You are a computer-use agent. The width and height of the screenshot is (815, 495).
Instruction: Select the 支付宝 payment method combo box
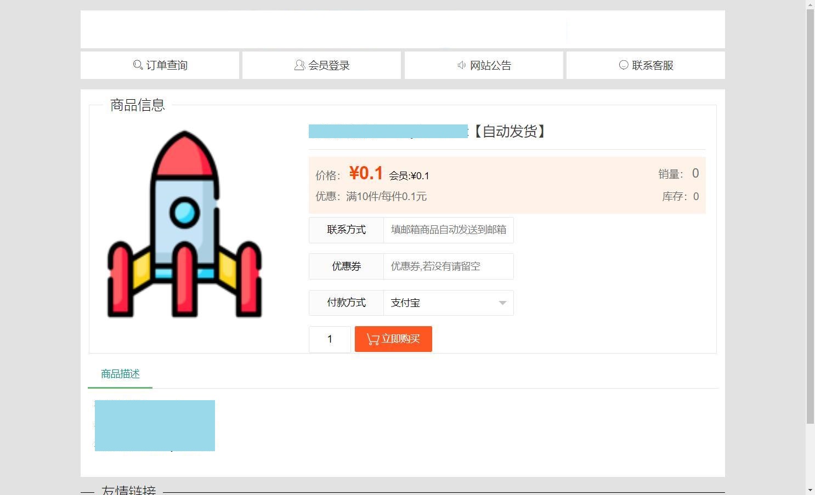coord(442,303)
